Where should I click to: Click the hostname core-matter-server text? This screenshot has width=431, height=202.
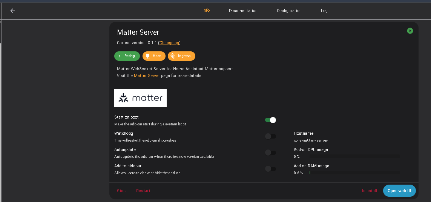(311, 140)
